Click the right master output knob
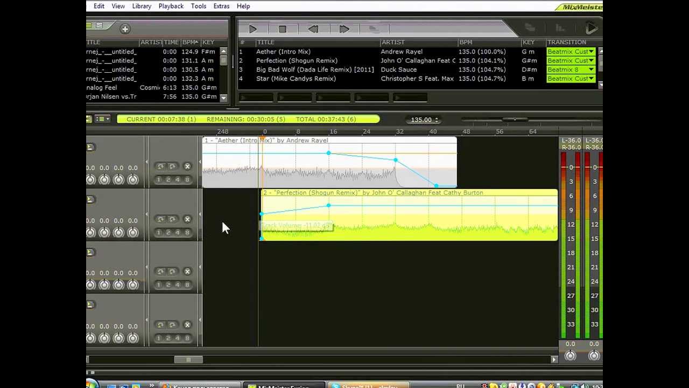 point(594,355)
